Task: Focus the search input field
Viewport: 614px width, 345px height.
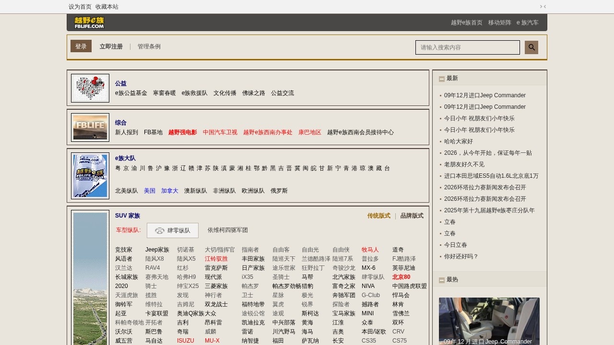Action: click(467, 47)
